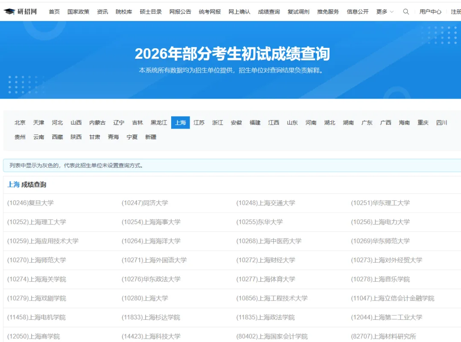This screenshot has height=342, width=461.
Task: Select the 福建 province tab
Action: pos(255,123)
